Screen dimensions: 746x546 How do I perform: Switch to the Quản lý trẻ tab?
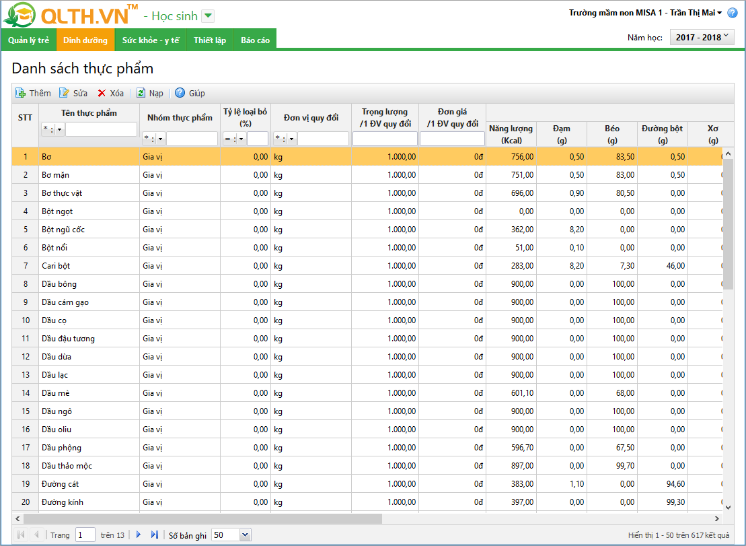[28, 40]
